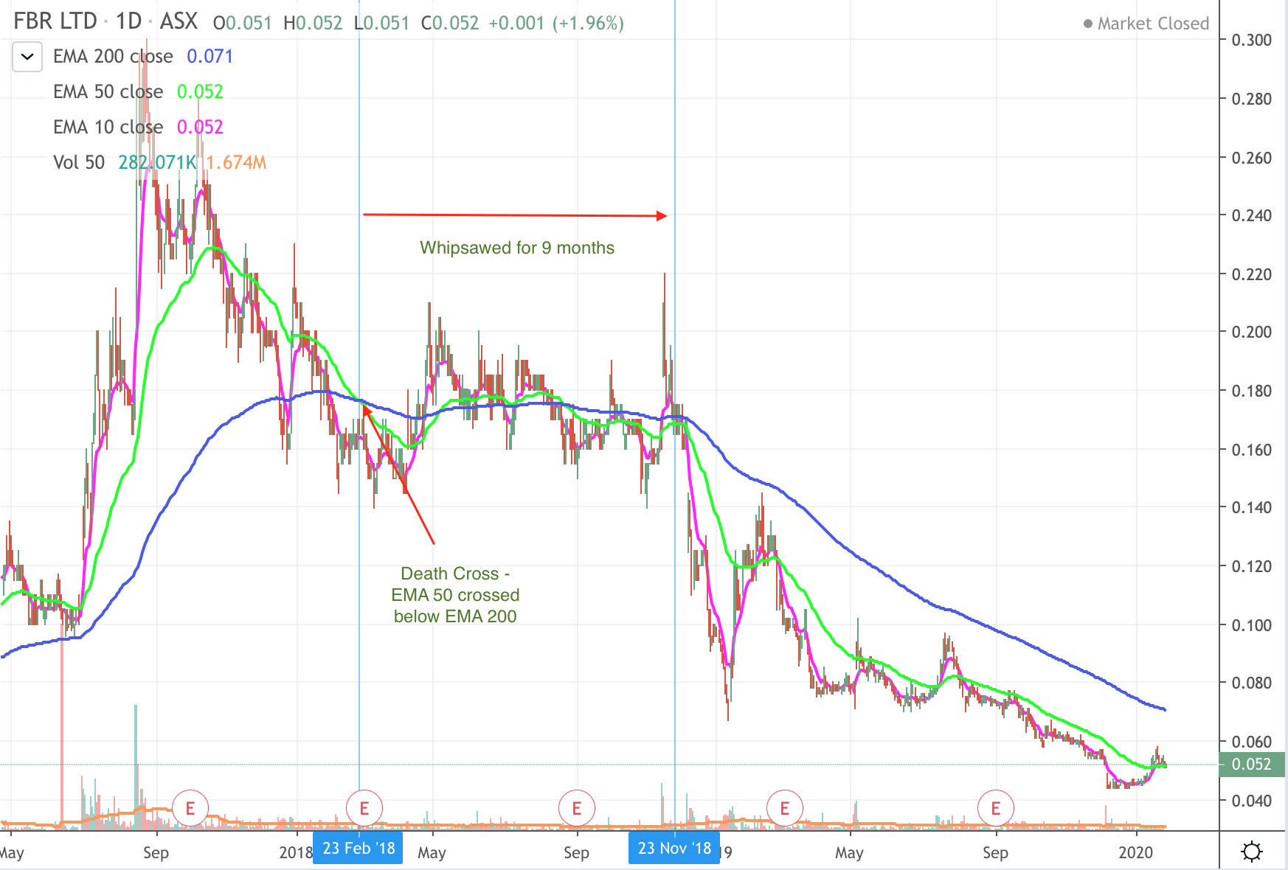Click earnings marker near Sep 2017

[x=190, y=809]
